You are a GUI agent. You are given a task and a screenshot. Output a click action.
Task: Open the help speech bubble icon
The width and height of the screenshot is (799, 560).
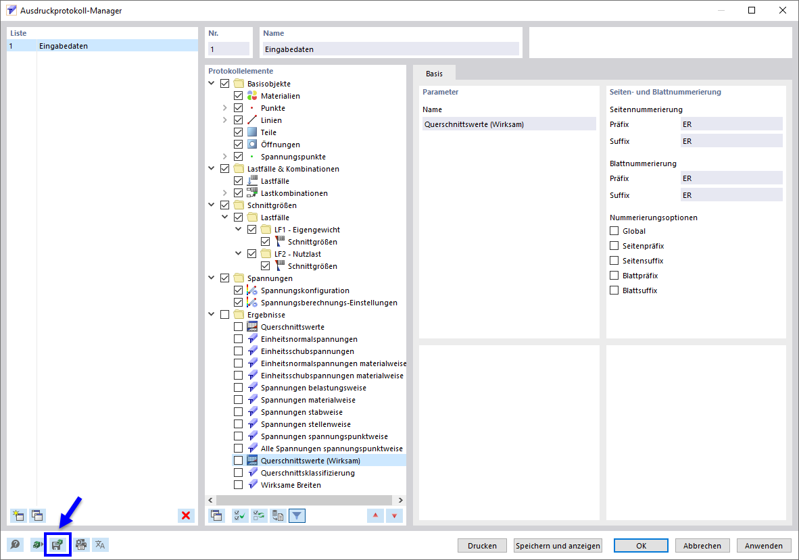coord(16,544)
